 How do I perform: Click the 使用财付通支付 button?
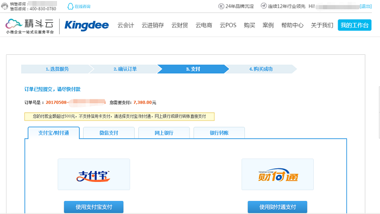[x=277, y=207]
